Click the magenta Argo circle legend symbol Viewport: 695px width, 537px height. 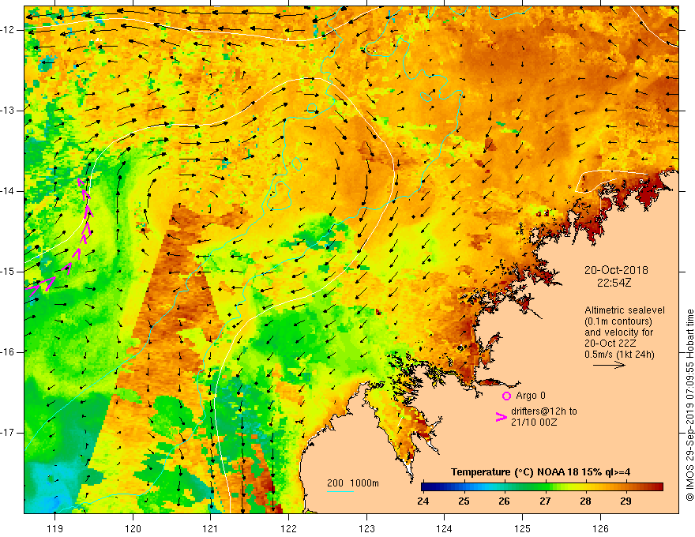pyautogui.click(x=506, y=396)
